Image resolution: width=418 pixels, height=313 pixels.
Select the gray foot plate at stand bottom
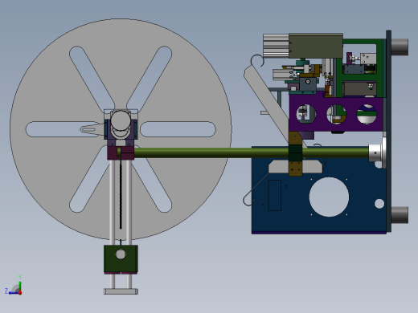(121, 291)
